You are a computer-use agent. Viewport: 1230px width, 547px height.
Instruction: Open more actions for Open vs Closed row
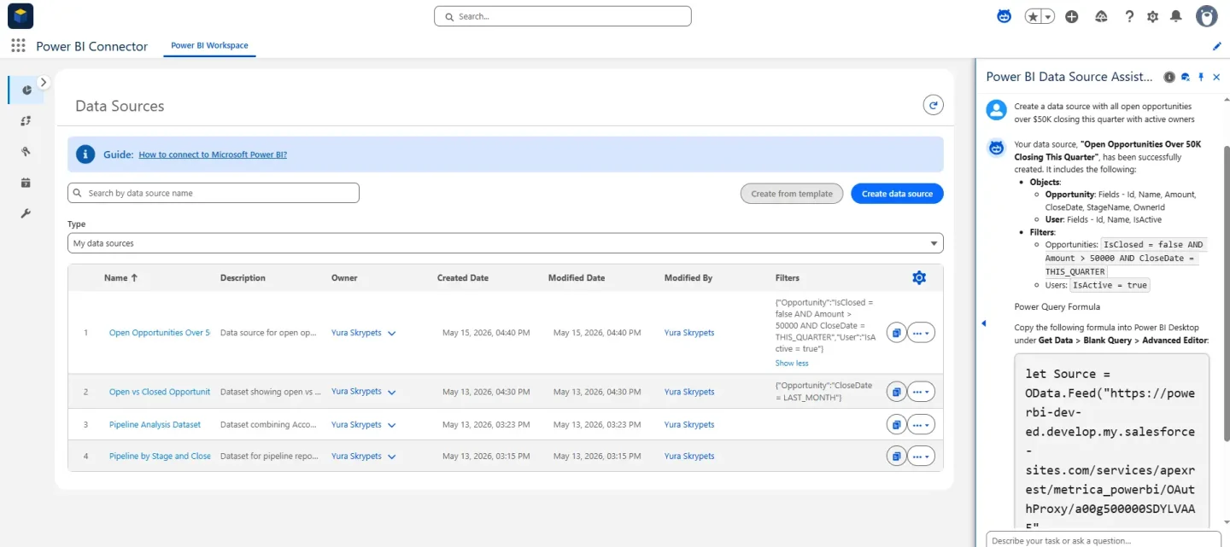pos(921,392)
